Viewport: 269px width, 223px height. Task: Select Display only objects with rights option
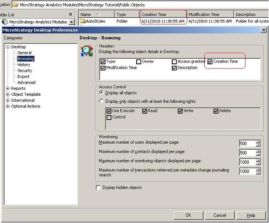pos(101,101)
